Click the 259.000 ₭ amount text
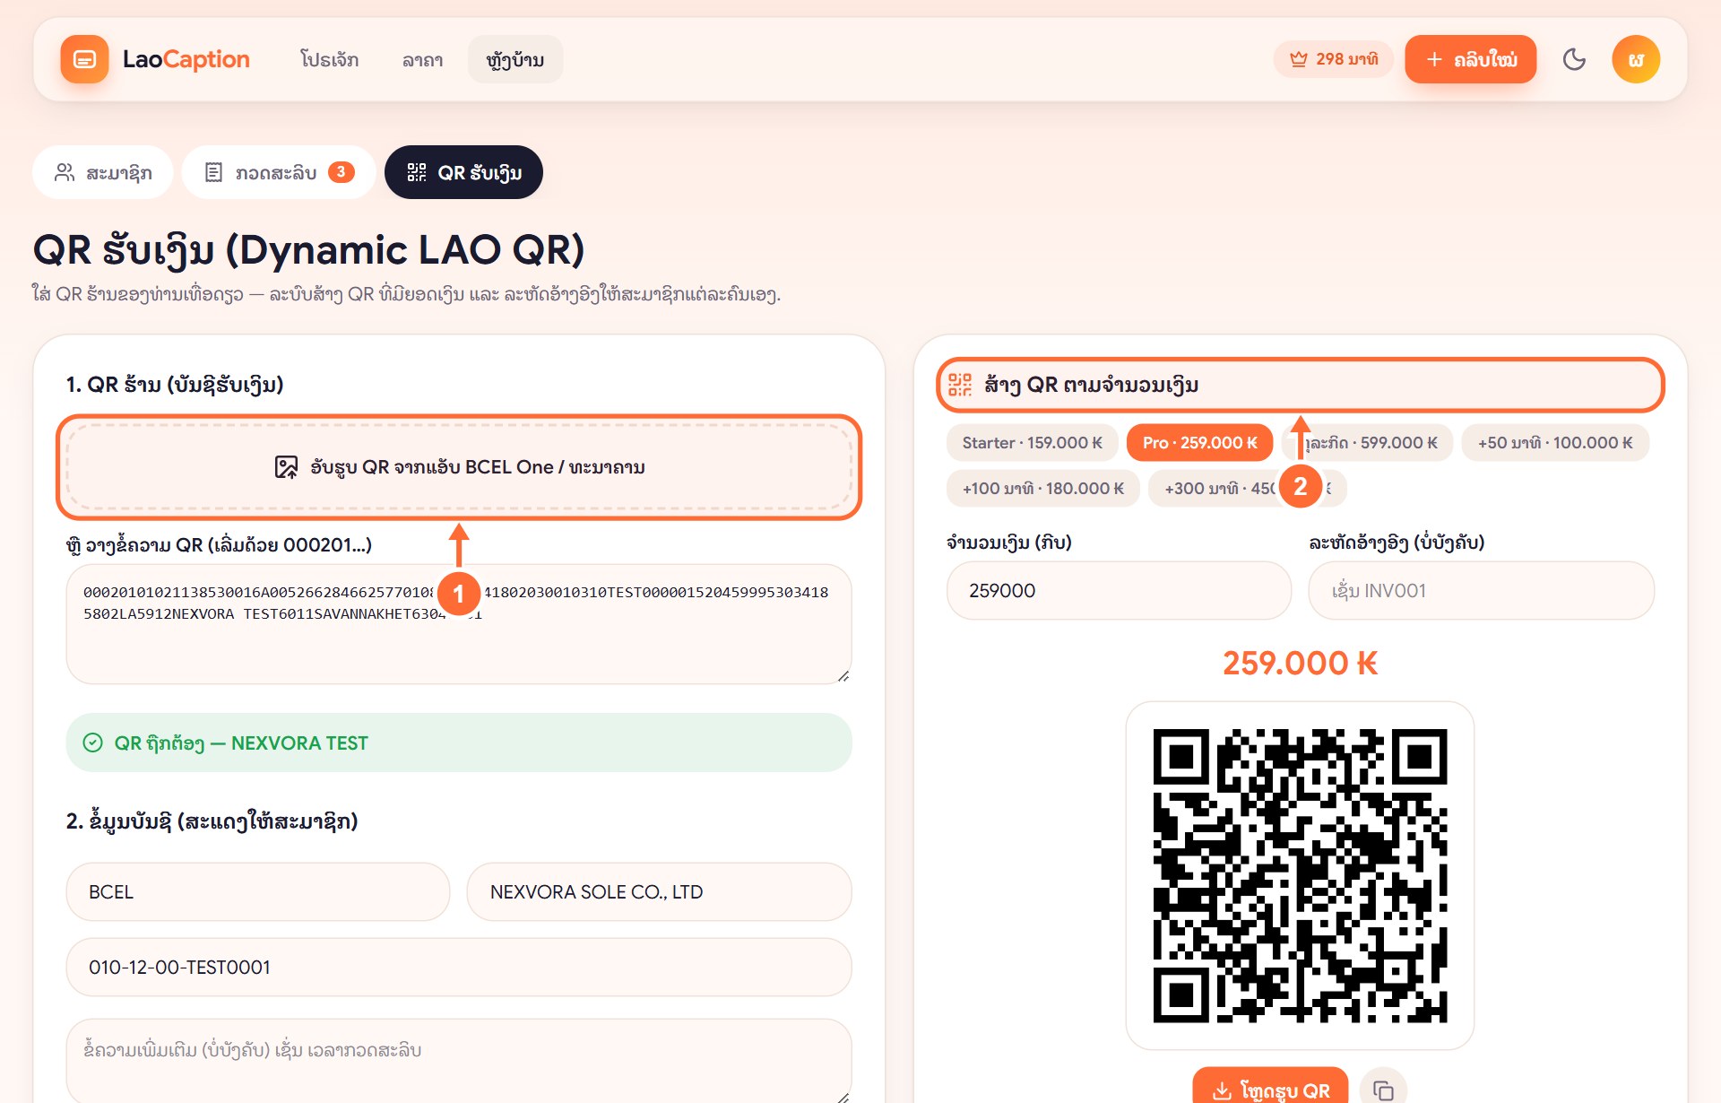Image resolution: width=1721 pixels, height=1103 pixels. [x=1300, y=664]
